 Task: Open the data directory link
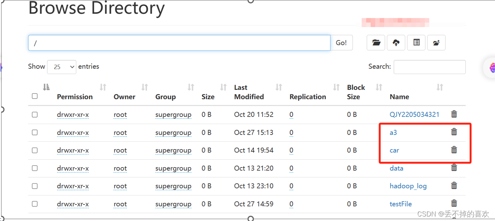[397, 168]
